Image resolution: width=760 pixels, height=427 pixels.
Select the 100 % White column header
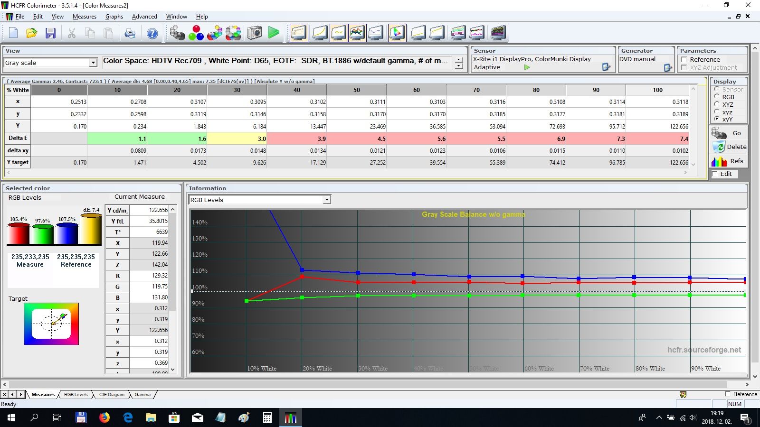(x=657, y=90)
